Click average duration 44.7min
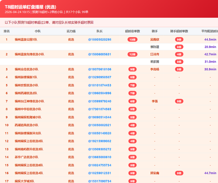218x183 pixels. pos(210,173)
